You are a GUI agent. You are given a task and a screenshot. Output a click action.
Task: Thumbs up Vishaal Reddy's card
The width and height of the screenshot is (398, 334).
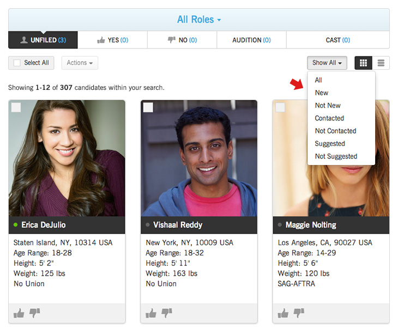151,313
